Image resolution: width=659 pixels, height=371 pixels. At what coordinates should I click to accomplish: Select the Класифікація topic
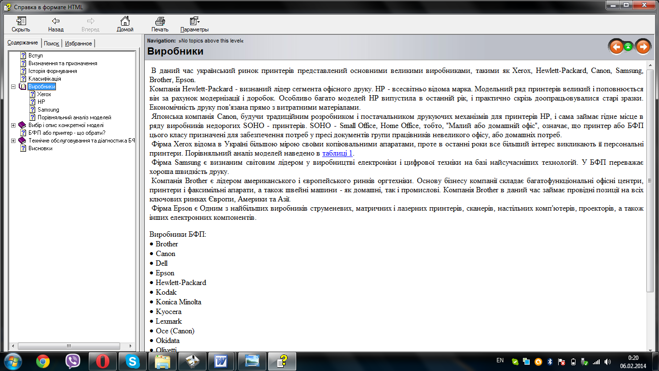tap(45, 79)
